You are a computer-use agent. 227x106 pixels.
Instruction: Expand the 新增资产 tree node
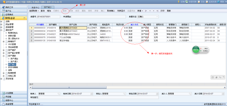tap(4, 41)
